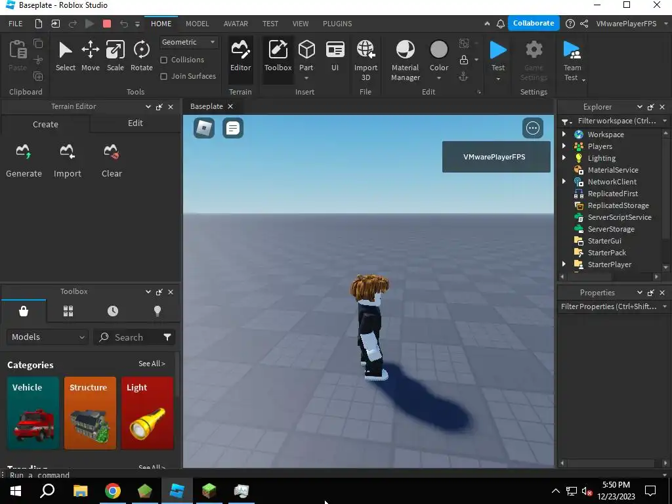Open the FILE menu
Screen dimensions: 672x504
(16, 24)
